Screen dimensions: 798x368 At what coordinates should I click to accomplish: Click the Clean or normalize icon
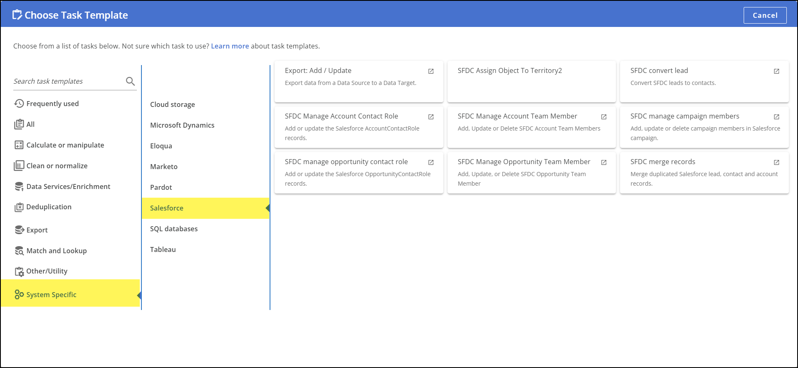19,166
